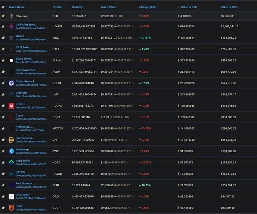Toggle favorite star for Blank Token row
The image size is (257, 214).
3,60
